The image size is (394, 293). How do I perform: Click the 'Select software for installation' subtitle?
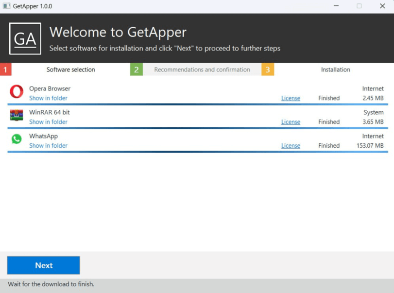[x=165, y=48]
